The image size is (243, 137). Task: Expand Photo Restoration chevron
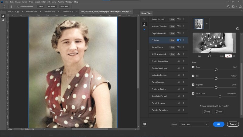tap(184, 61)
